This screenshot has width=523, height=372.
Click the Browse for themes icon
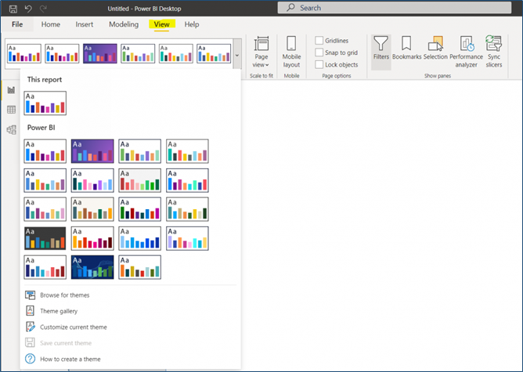pyautogui.click(x=30, y=295)
